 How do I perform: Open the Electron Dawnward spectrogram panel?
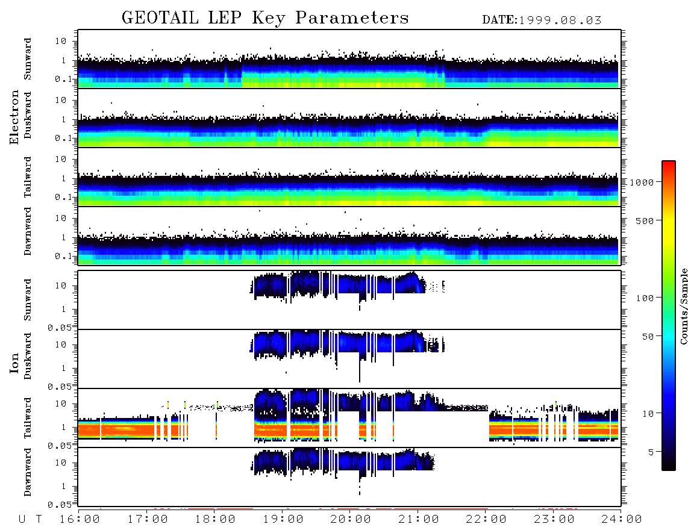pyautogui.click(x=349, y=235)
